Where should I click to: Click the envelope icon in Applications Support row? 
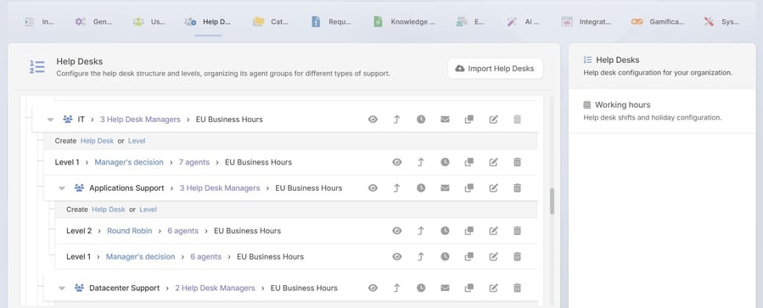[x=445, y=188]
